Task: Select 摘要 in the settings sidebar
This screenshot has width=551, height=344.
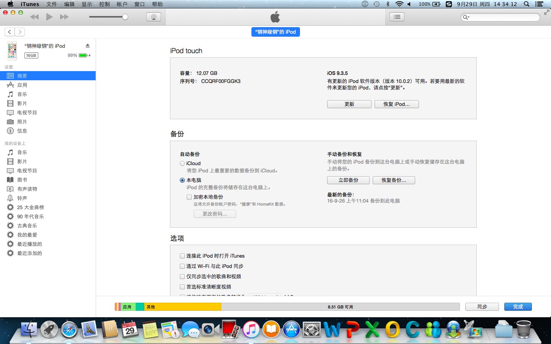Action: (x=48, y=76)
